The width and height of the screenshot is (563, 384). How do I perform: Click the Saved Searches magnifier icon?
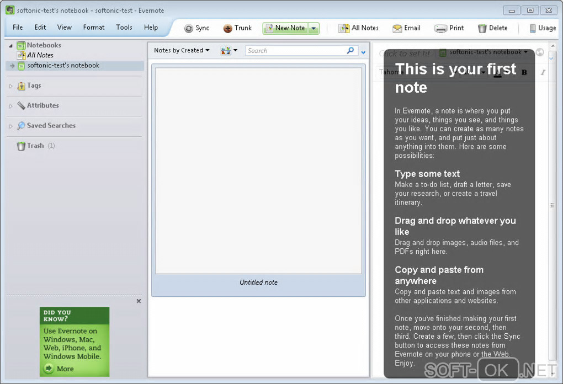pos(21,126)
